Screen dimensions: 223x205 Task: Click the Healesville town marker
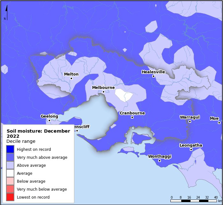154,76
